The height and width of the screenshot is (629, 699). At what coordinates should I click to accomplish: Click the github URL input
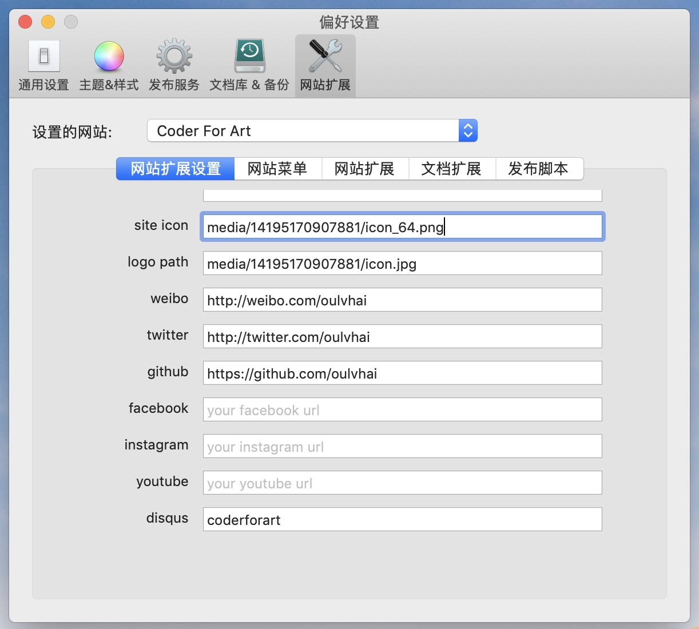[x=402, y=373]
